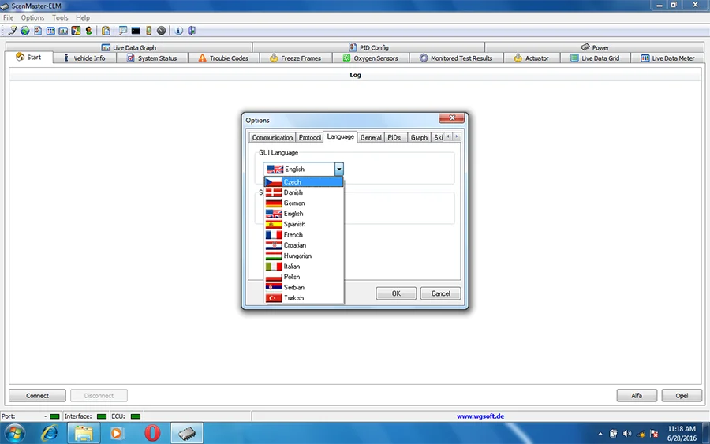The height and width of the screenshot is (444, 710).
Task: Click the bar graph toolbar icon
Action: 63,31
